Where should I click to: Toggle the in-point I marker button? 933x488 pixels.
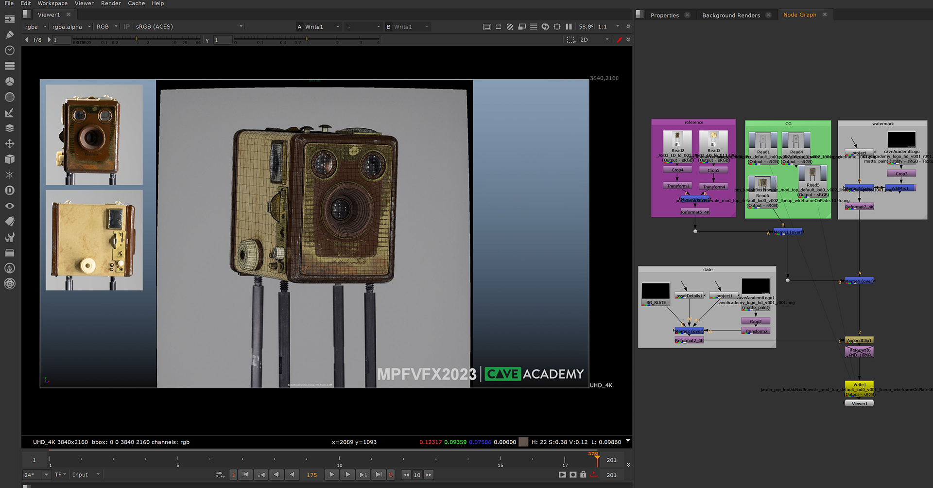[233, 475]
